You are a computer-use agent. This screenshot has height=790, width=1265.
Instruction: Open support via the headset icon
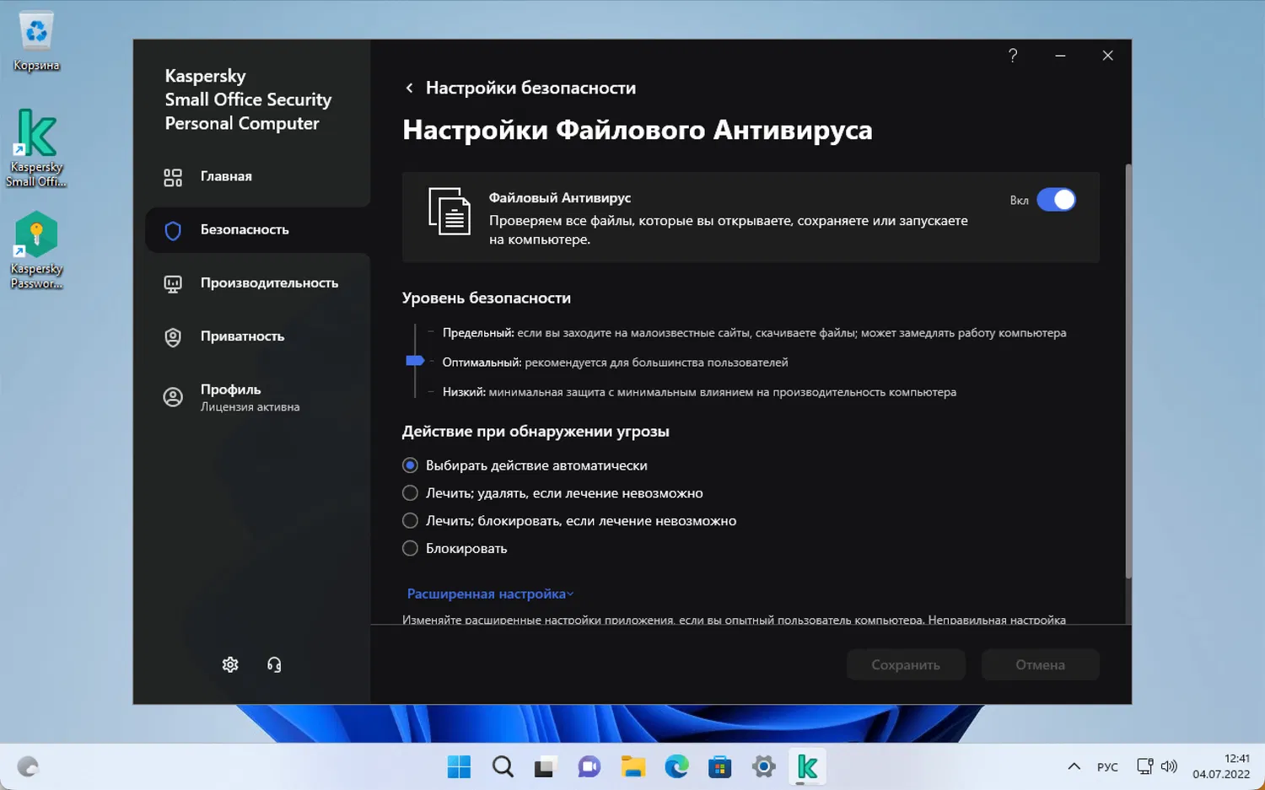[x=274, y=664]
